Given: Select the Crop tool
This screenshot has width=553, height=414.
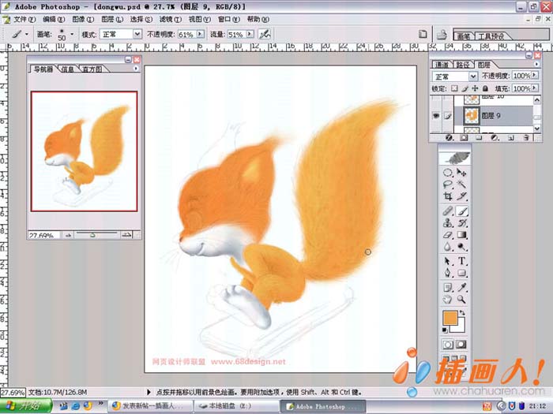Looking at the screenshot, I should point(448,196).
